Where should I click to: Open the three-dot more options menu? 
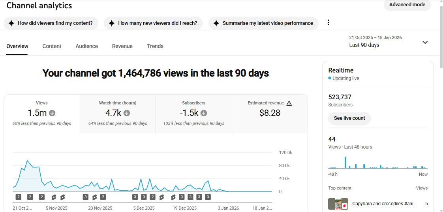(x=328, y=23)
